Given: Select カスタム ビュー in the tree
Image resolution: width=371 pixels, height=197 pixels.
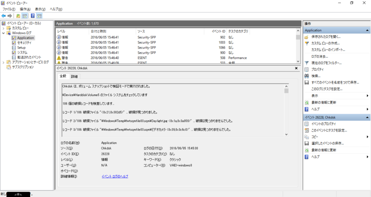Looking at the screenshot, I should (20, 28).
